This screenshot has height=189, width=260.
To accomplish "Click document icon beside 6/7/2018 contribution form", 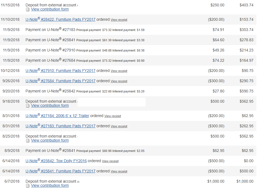I will click(x=28, y=186).
